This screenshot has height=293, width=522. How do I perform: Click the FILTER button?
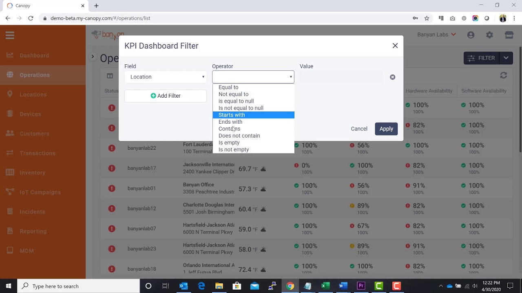click(481, 58)
